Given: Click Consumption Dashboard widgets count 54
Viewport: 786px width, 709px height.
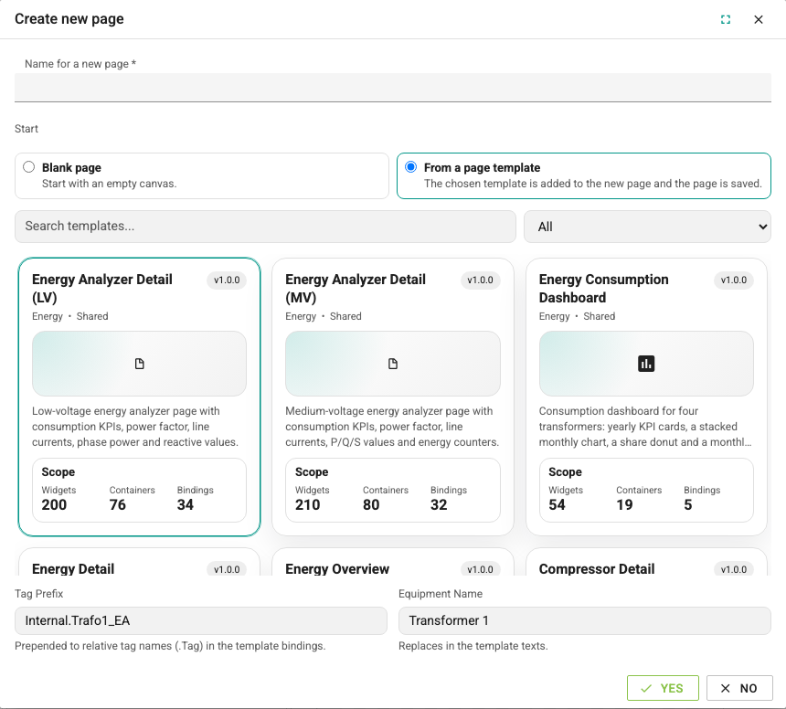Looking at the screenshot, I should click(557, 504).
